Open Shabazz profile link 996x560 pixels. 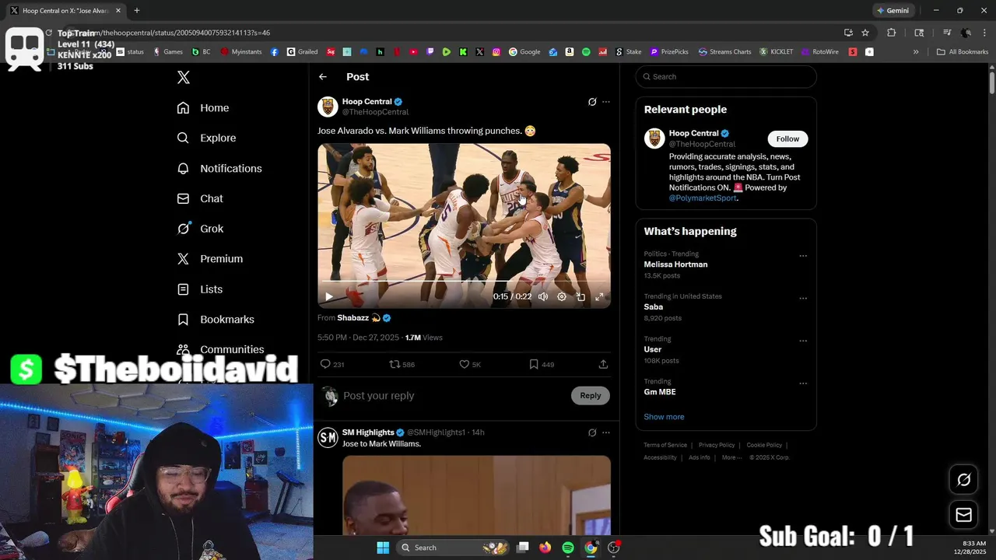coord(353,318)
